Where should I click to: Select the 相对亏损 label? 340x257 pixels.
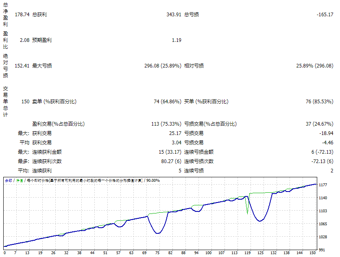tap(194, 66)
